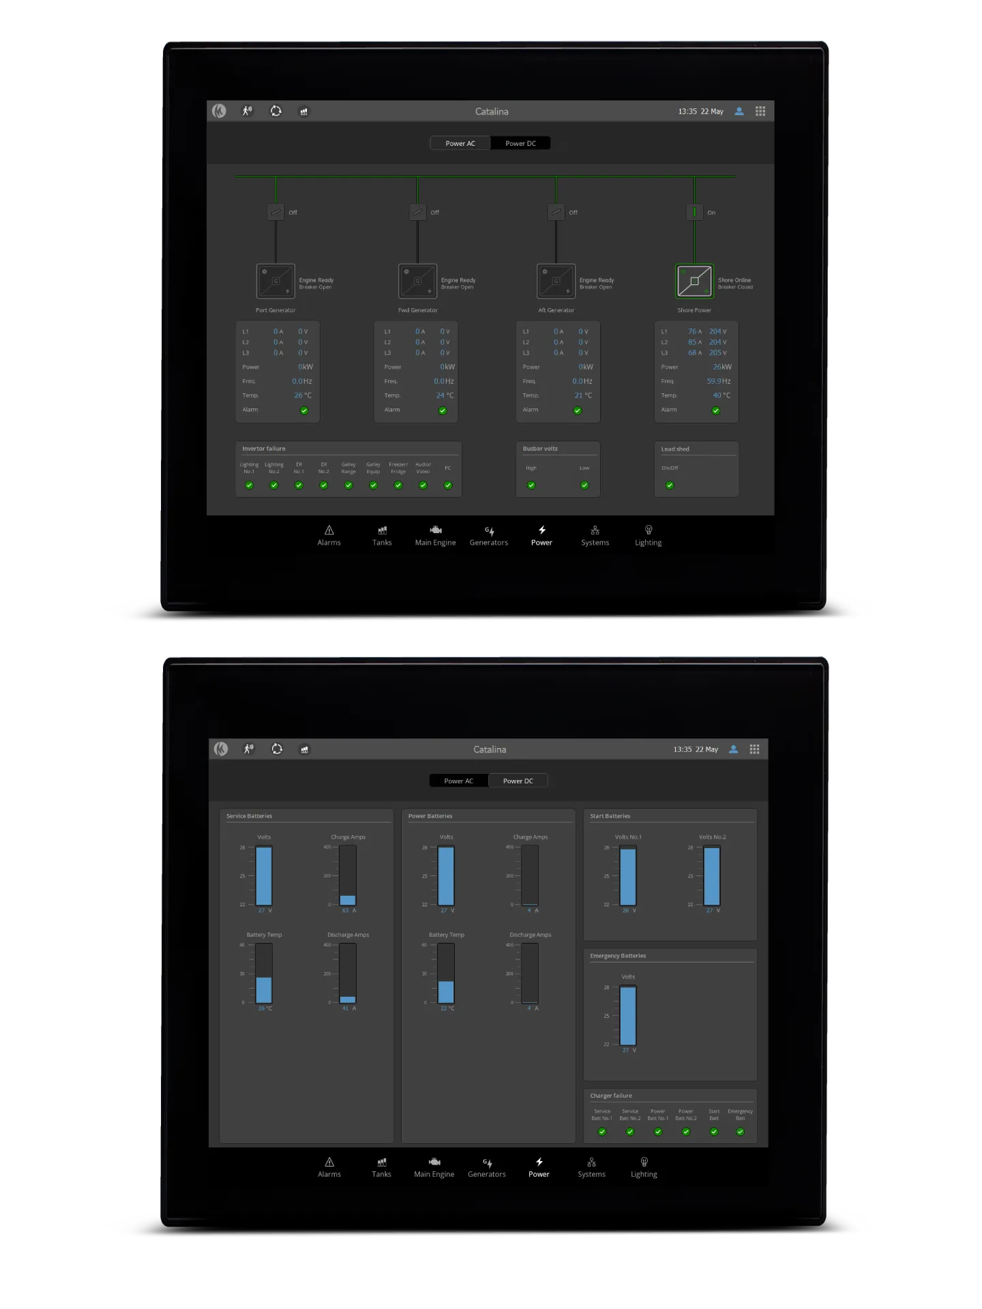
Task: Open Alarms in the top screen's navigation
Action: point(329,536)
